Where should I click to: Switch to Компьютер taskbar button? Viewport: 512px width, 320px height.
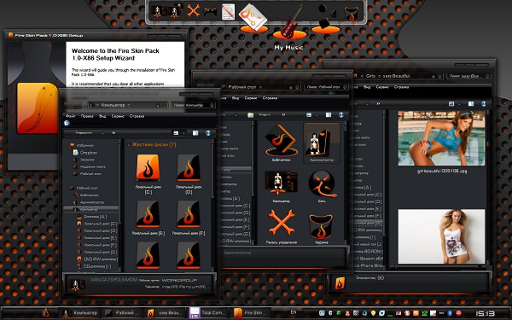[80, 313]
